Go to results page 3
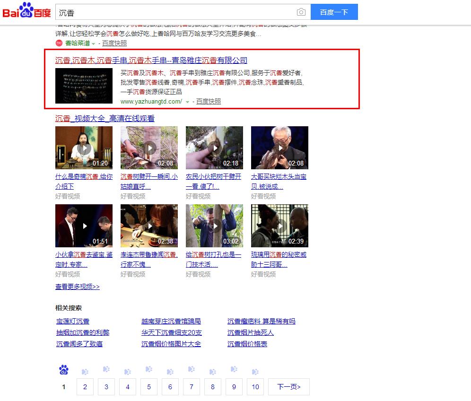Viewport: 471px width, 401px height. (x=106, y=387)
